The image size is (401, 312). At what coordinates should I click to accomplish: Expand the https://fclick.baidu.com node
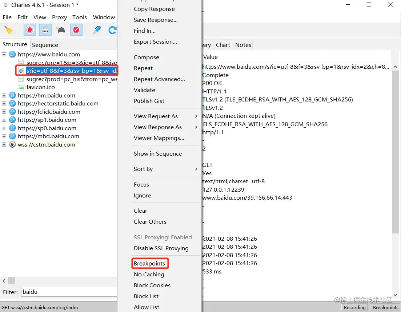pos(4,112)
